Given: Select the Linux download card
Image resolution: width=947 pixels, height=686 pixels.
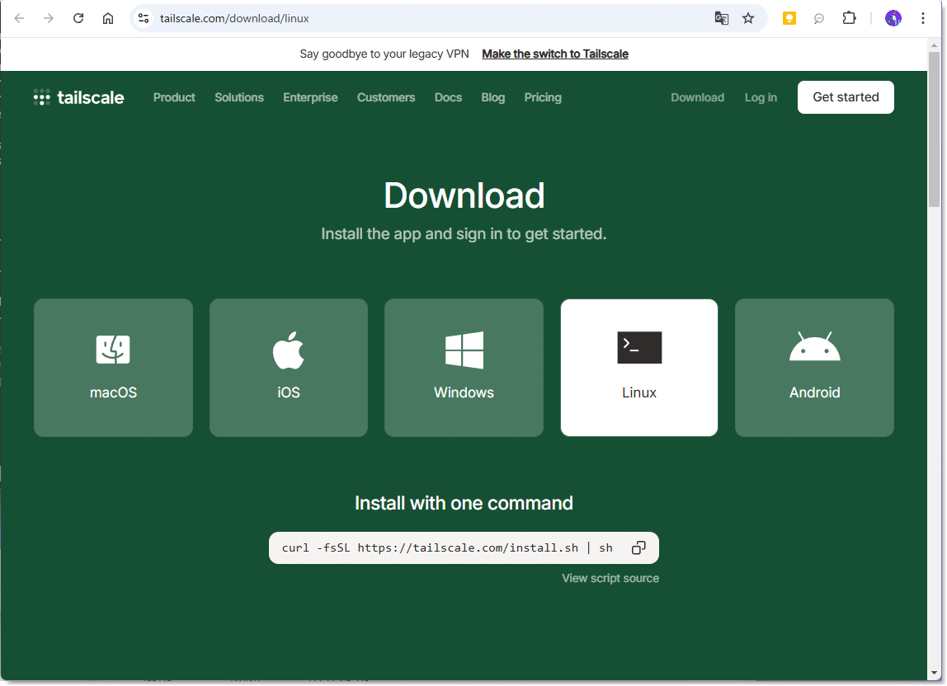Looking at the screenshot, I should tap(639, 367).
